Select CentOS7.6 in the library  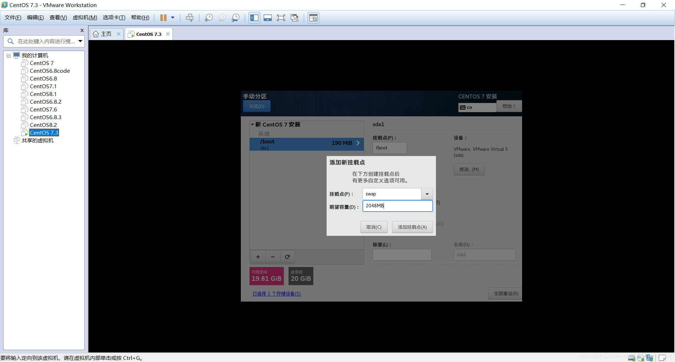43,109
